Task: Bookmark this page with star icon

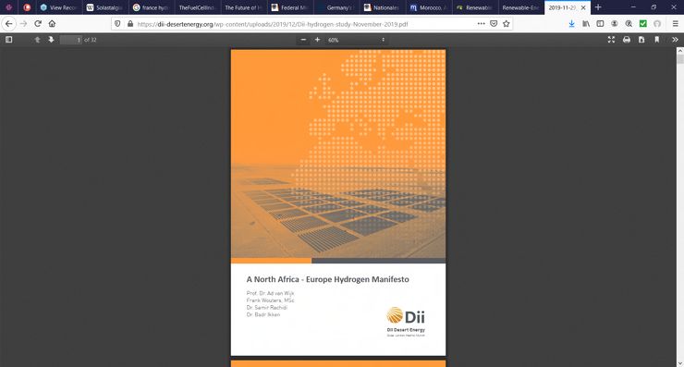Action: (x=506, y=24)
